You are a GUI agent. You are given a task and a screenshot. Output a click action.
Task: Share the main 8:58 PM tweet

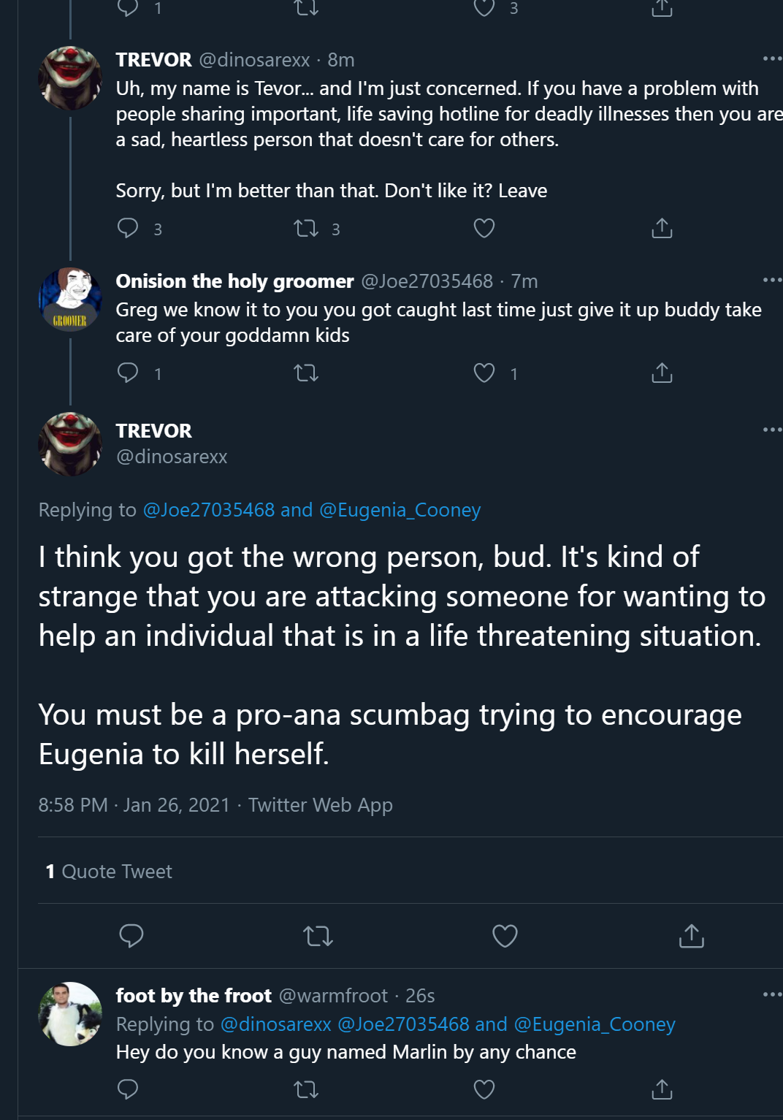click(x=692, y=936)
